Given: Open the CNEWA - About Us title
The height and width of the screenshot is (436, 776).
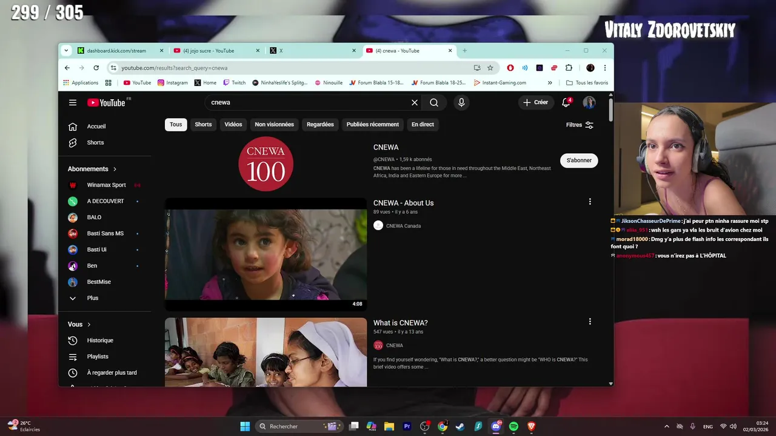Looking at the screenshot, I should click(x=403, y=203).
